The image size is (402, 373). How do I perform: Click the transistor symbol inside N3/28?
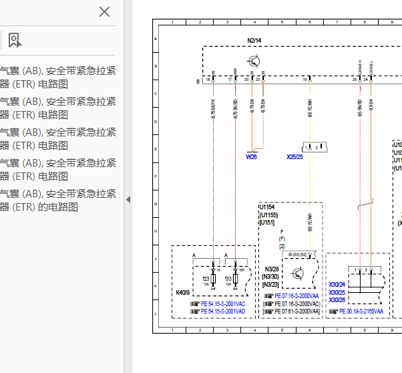(x=297, y=273)
